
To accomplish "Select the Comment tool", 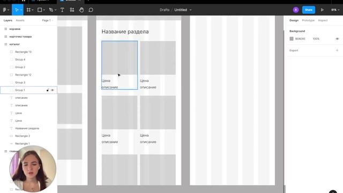I will pyautogui.click(x=91, y=10).
